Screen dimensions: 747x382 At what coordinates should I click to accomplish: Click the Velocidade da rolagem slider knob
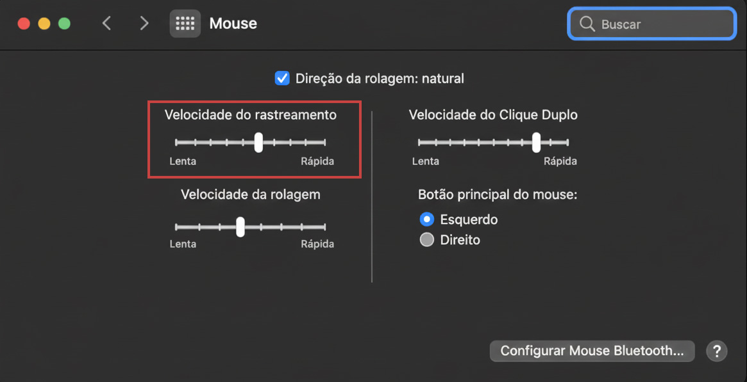click(x=240, y=227)
